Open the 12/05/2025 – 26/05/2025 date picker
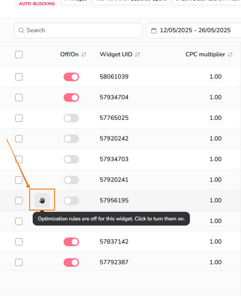The width and height of the screenshot is (241, 296). pyautogui.click(x=194, y=31)
